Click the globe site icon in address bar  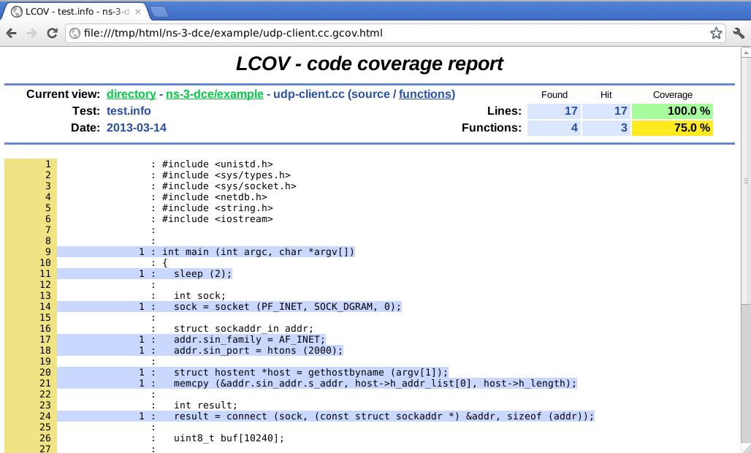(75, 33)
